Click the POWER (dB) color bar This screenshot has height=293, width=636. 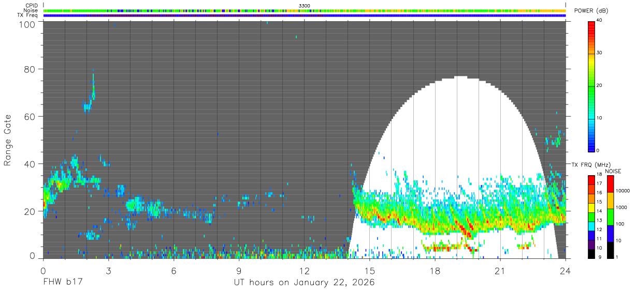pos(591,86)
